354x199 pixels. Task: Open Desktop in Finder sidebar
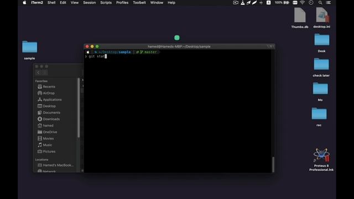point(49,106)
